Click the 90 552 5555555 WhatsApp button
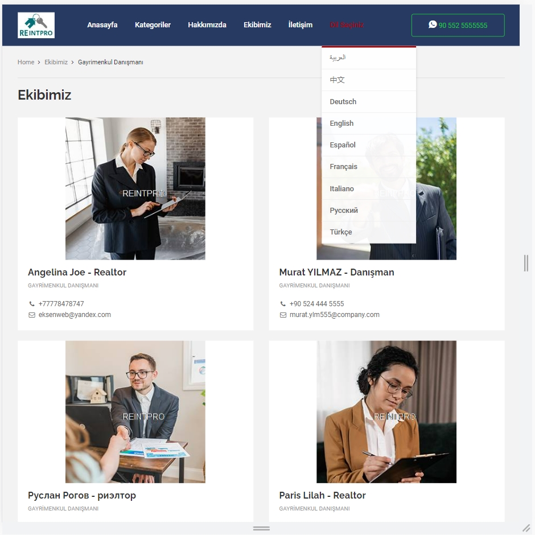 pos(458,25)
